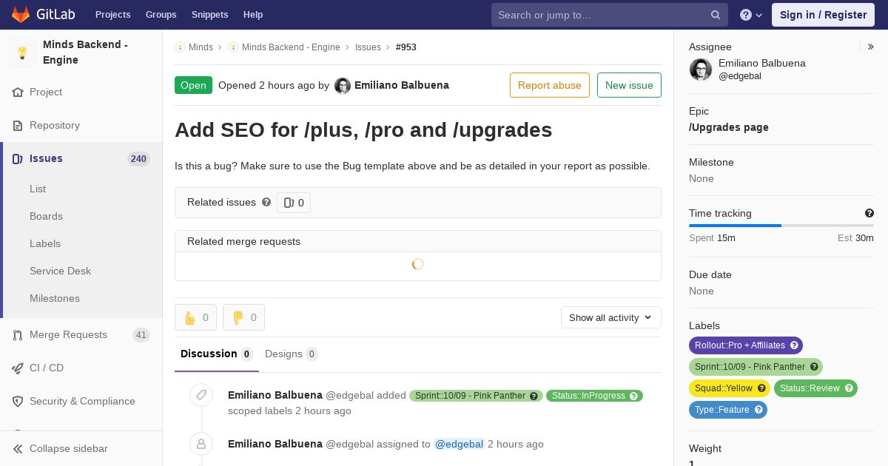Screen dimensions: 888x466
Task: Click the Security & Compliance shield icon
Action: 18,402
